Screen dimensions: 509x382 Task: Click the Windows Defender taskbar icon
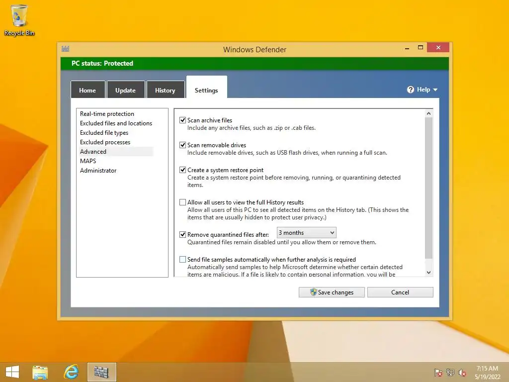pos(101,372)
